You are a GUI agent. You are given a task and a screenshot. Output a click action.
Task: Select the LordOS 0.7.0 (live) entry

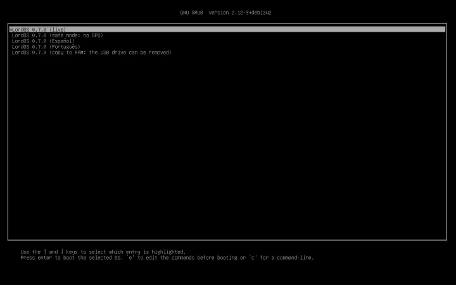point(227,29)
